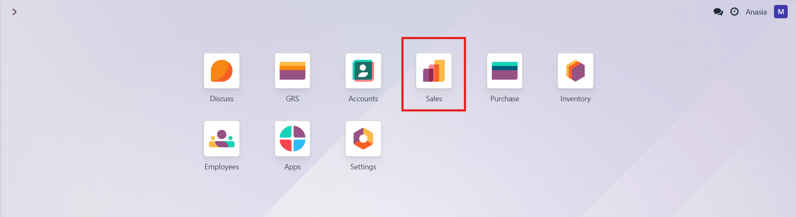Open conversations chat bubble icon
This screenshot has height=217, width=796.
(x=718, y=12)
